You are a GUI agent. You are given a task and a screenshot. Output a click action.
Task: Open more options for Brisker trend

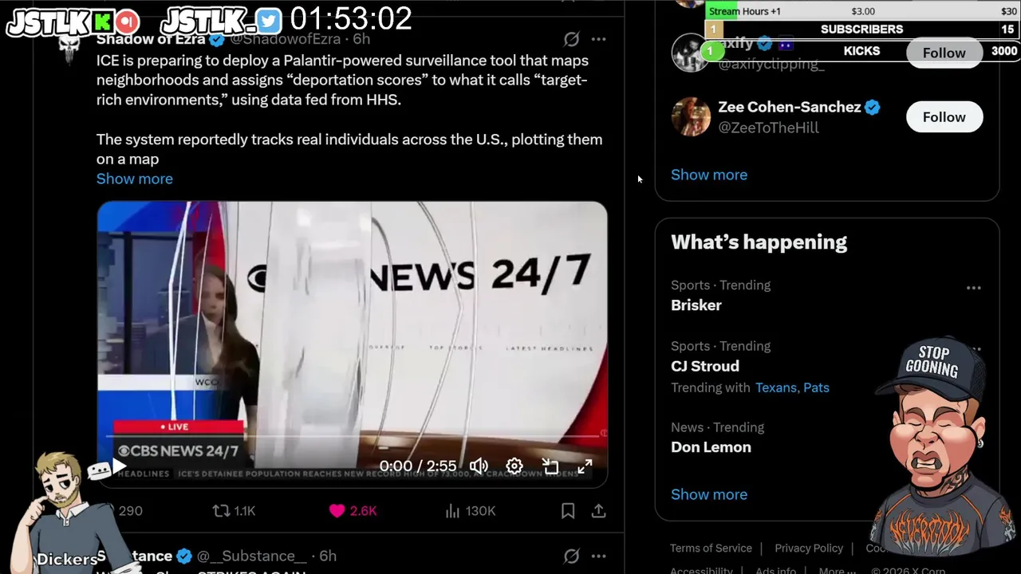[973, 288]
